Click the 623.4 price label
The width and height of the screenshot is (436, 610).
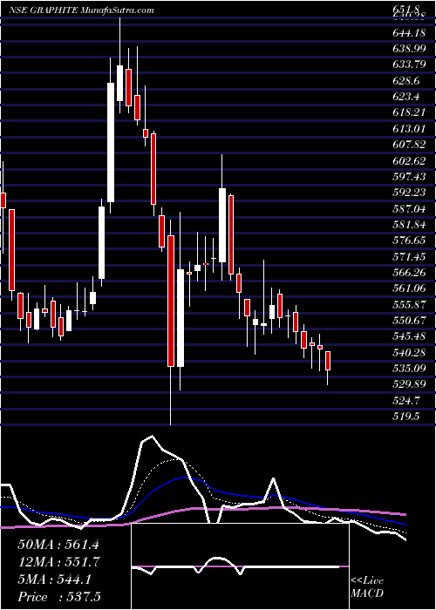coord(408,97)
